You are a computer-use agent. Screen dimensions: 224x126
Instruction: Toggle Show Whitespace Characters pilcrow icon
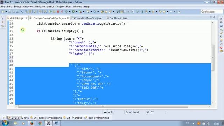(x=133, y=12)
